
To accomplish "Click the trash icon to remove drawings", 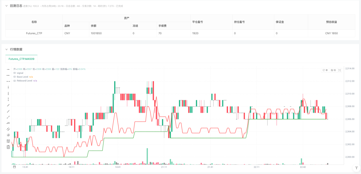I will [x=8, y=147].
